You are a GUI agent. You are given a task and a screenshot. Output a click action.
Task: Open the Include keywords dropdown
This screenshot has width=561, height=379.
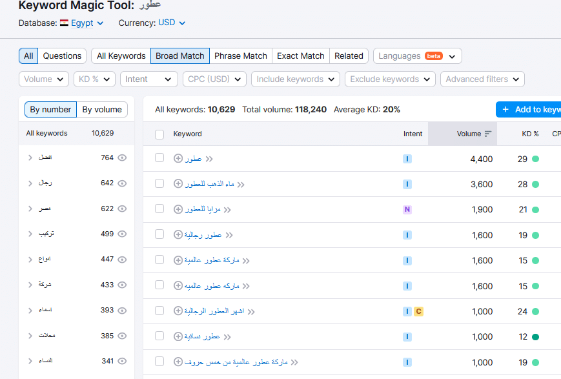coord(296,79)
